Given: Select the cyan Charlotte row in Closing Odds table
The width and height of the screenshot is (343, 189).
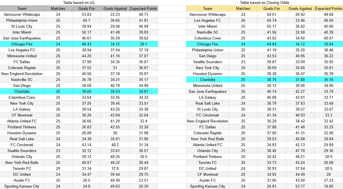Looking at the screenshot, I should pyautogui.click(x=265, y=80).
